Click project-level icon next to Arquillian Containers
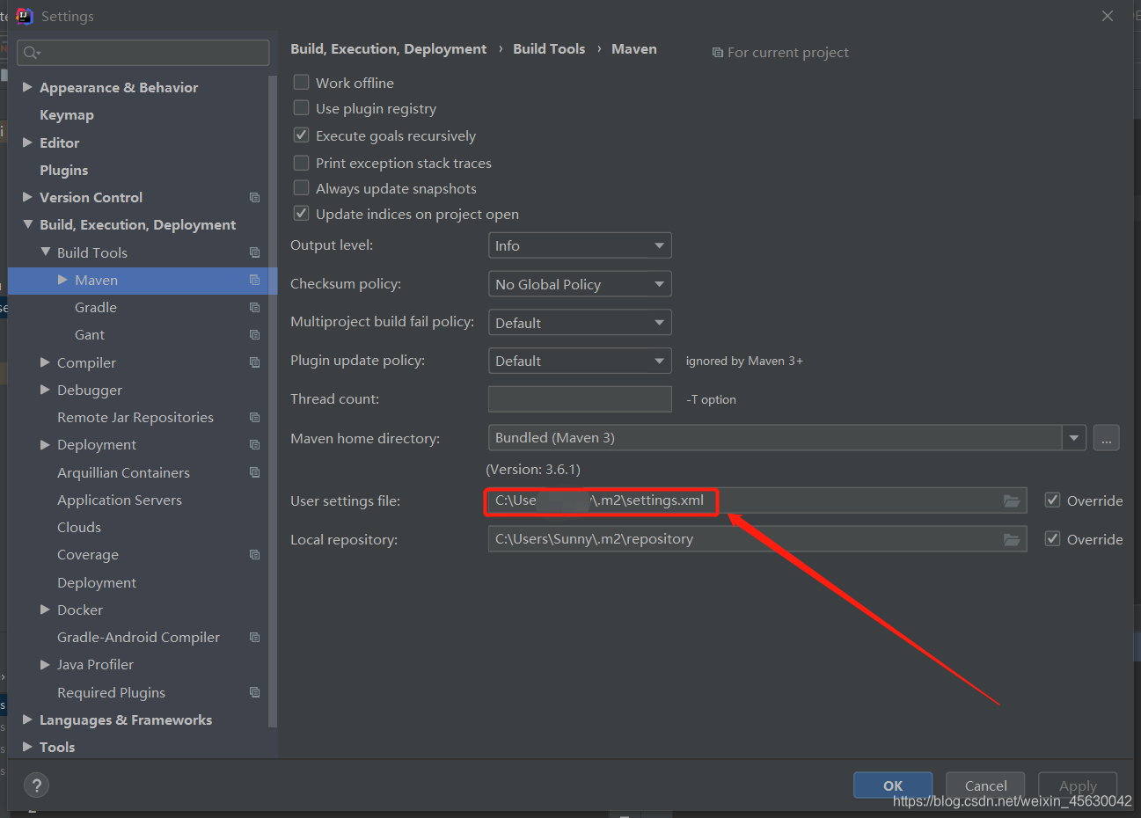This screenshot has height=818, width=1141. point(254,472)
